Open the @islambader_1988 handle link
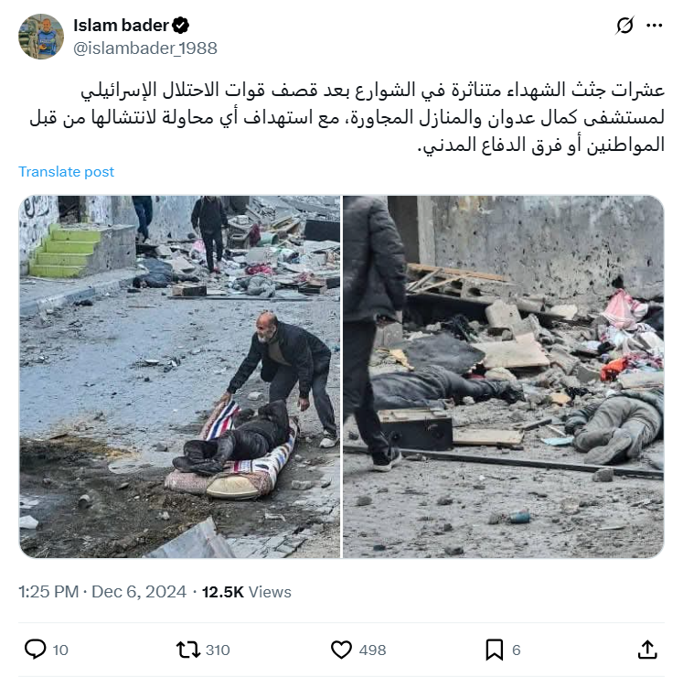683x677 pixels. click(x=145, y=48)
